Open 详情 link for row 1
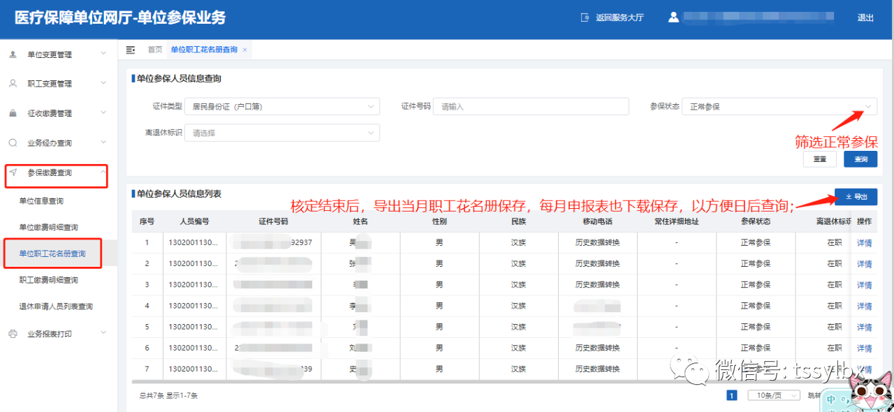 [x=864, y=243]
